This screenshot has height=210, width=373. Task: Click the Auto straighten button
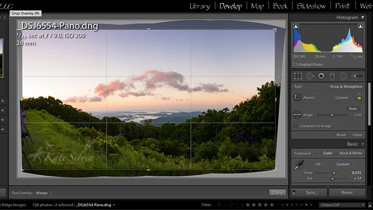coord(353,108)
